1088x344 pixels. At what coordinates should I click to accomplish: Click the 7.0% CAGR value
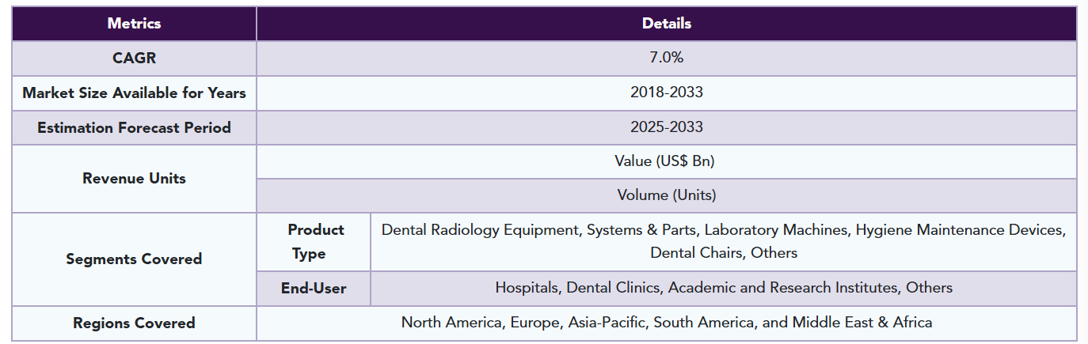[666, 58]
